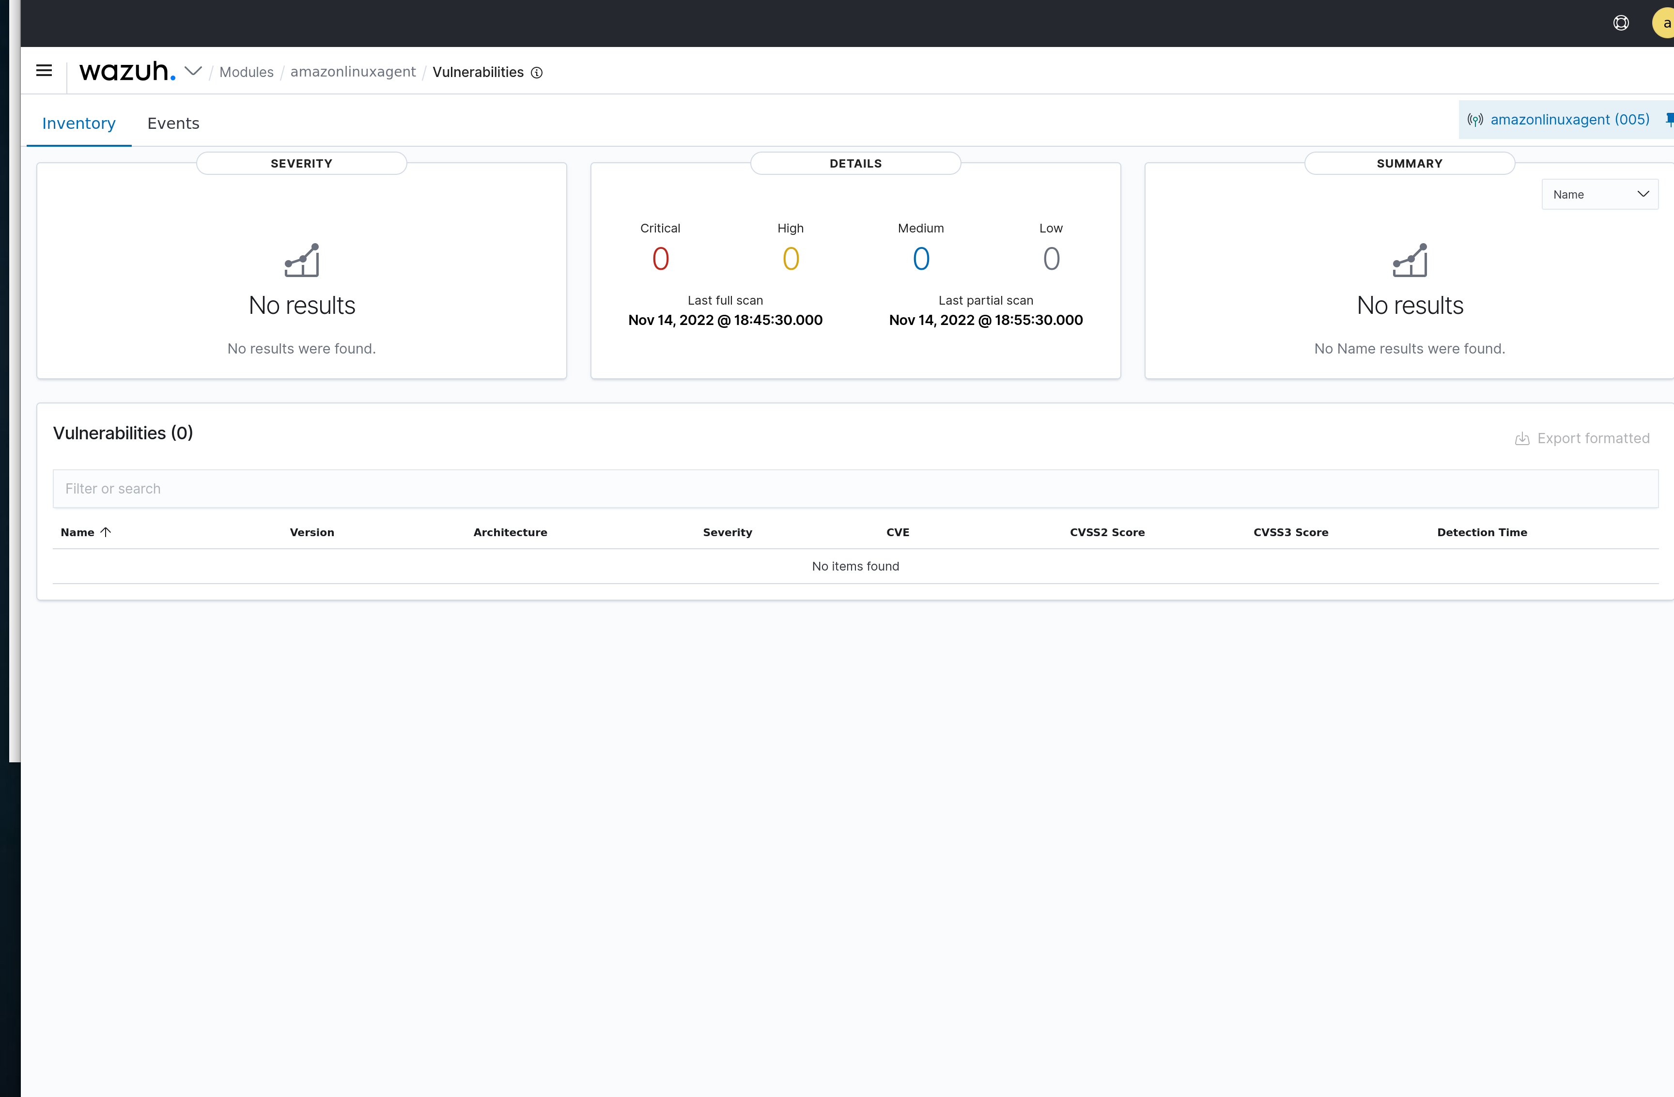Click the High count 0
Image resolution: width=1674 pixels, height=1097 pixels.
click(x=790, y=259)
